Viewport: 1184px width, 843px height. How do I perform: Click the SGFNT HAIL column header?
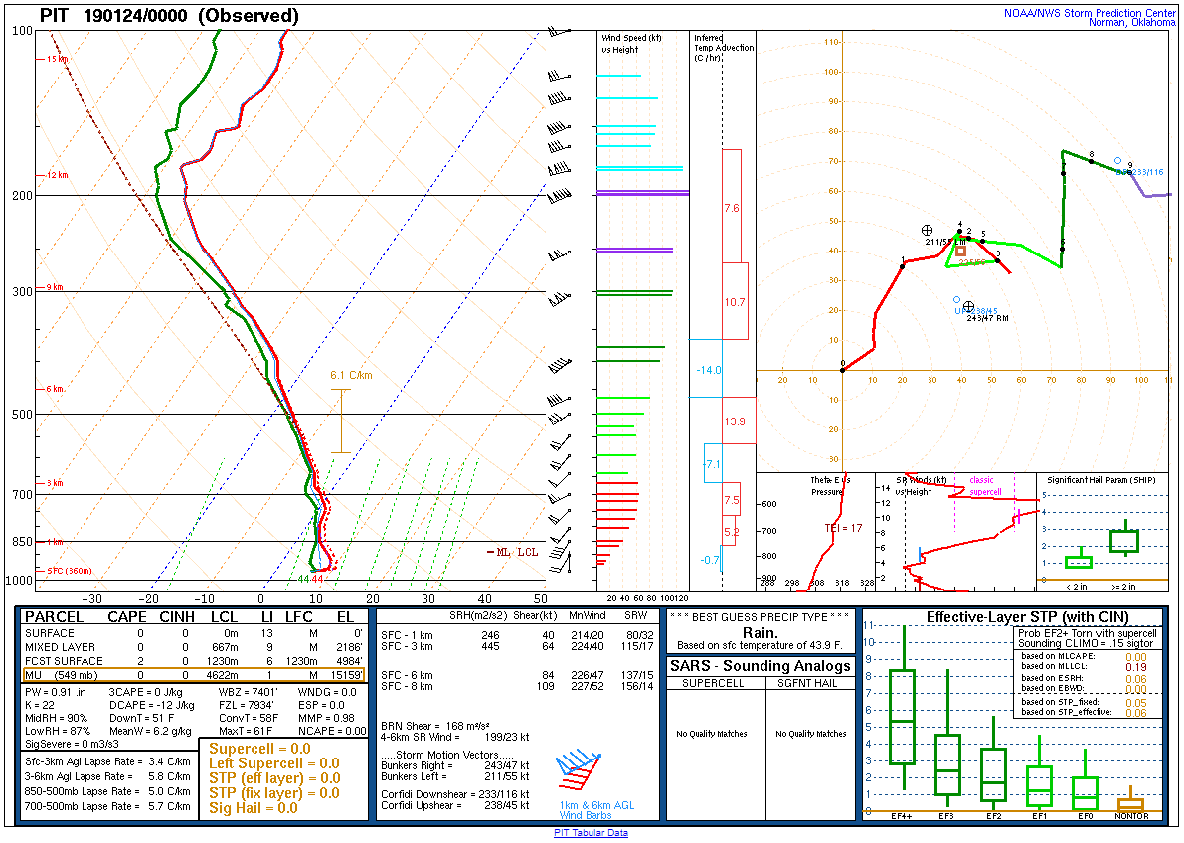[811, 684]
